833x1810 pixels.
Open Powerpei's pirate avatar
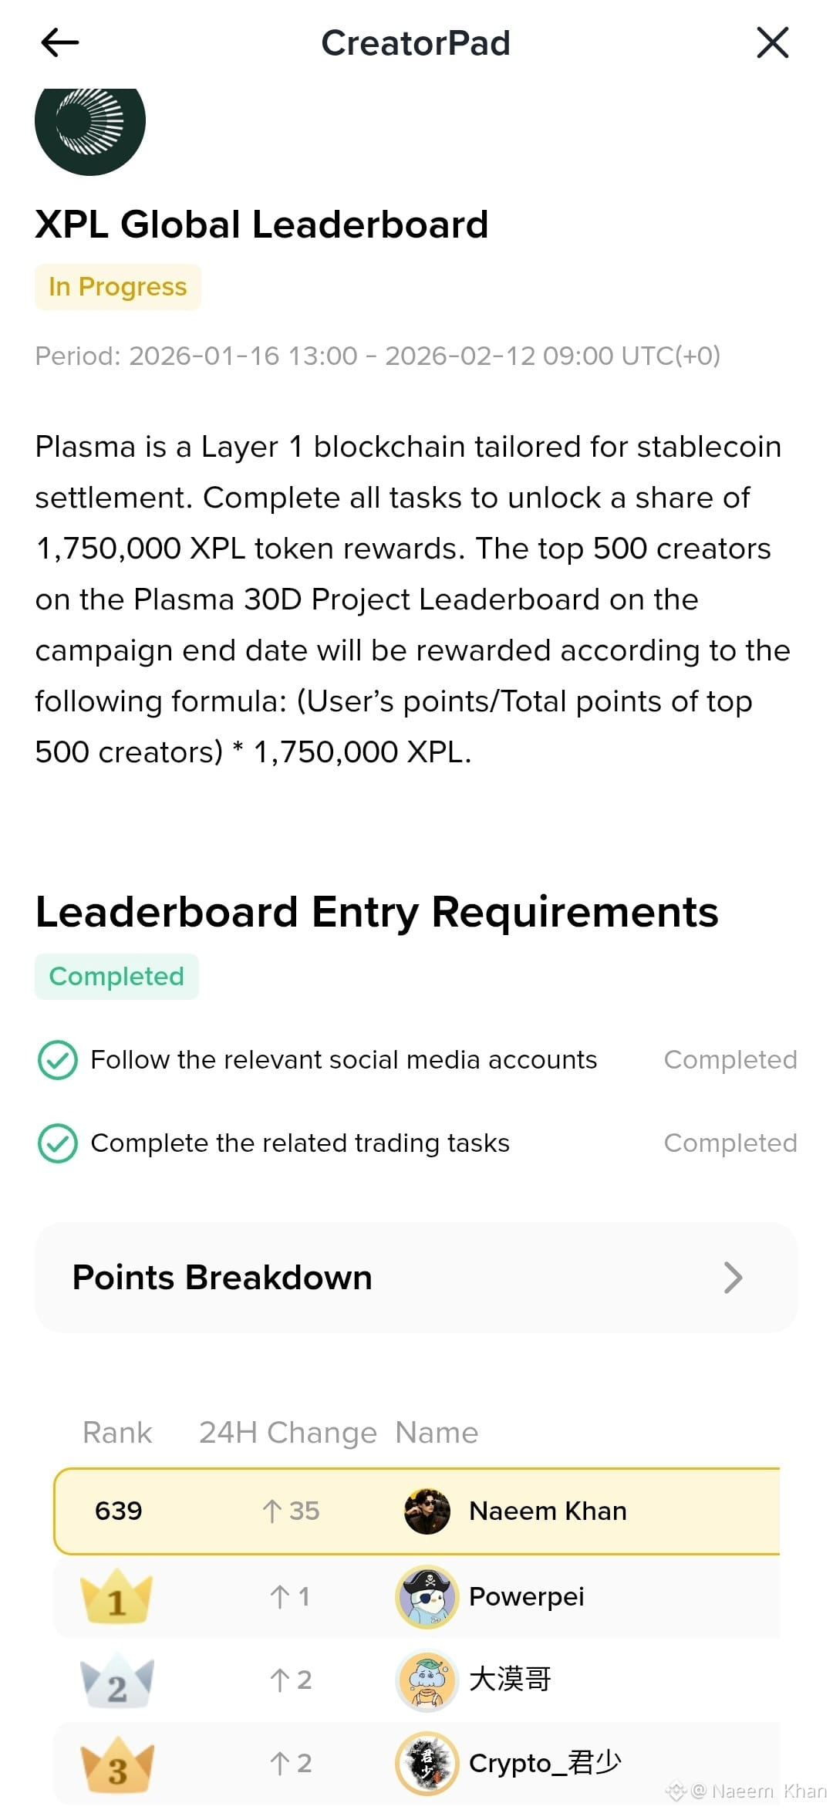(x=427, y=1596)
